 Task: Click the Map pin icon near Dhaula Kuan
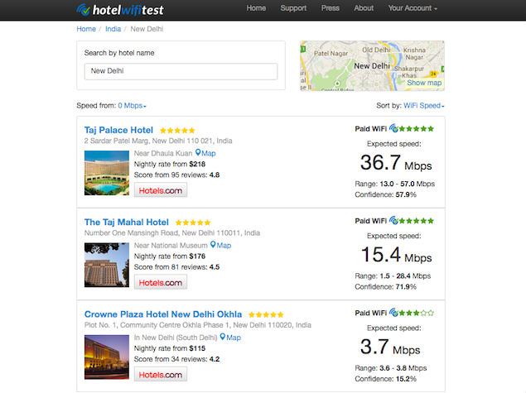[x=198, y=153]
